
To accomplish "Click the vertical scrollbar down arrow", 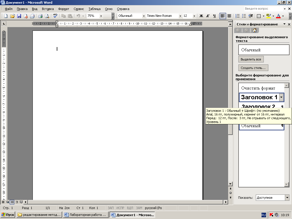I will (x=230, y=184).
